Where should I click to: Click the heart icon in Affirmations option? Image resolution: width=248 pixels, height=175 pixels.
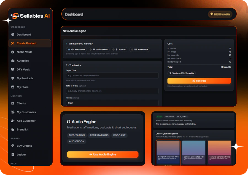pos(94,50)
